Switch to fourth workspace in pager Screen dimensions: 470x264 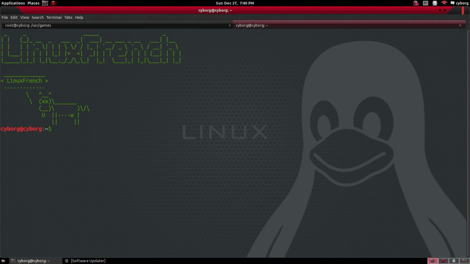(x=464, y=261)
